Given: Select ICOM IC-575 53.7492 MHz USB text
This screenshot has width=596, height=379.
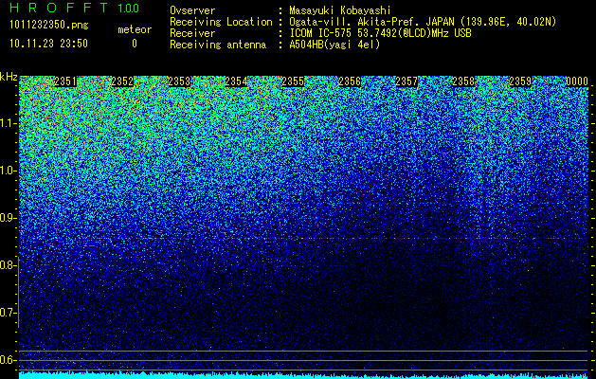Looking at the screenshot, I should pyautogui.click(x=380, y=33).
